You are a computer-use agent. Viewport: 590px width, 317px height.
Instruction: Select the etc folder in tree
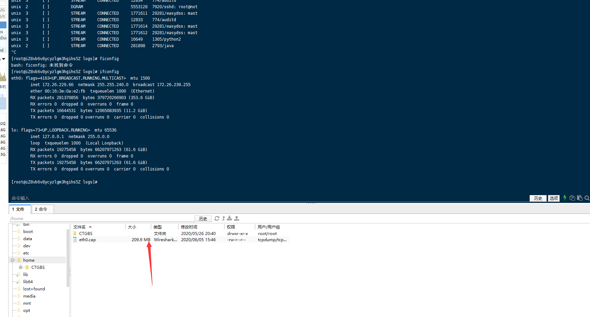pos(26,253)
